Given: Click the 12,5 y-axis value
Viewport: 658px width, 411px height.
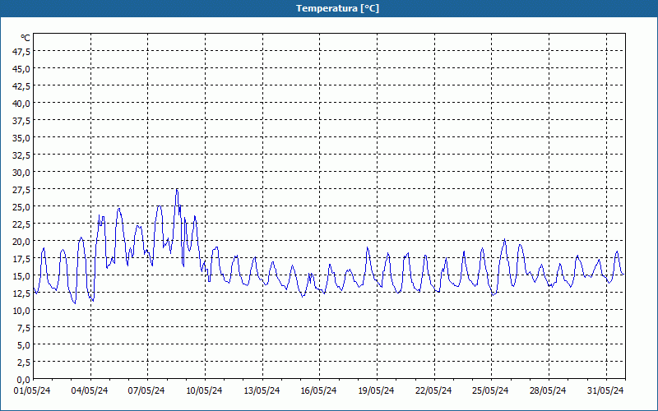Looking at the screenshot, I should (22, 293).
